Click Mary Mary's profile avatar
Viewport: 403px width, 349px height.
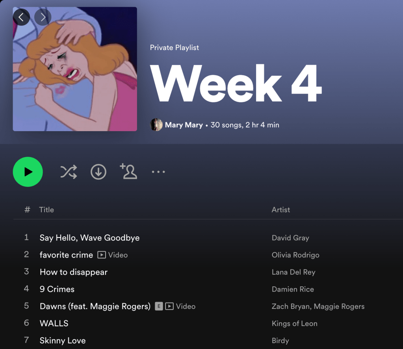(156, 124)
